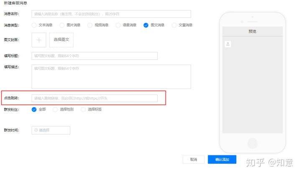Select the 图片消息 radio option
The height and width of the screenshot is (175, 301).
[x=62, y=25]
